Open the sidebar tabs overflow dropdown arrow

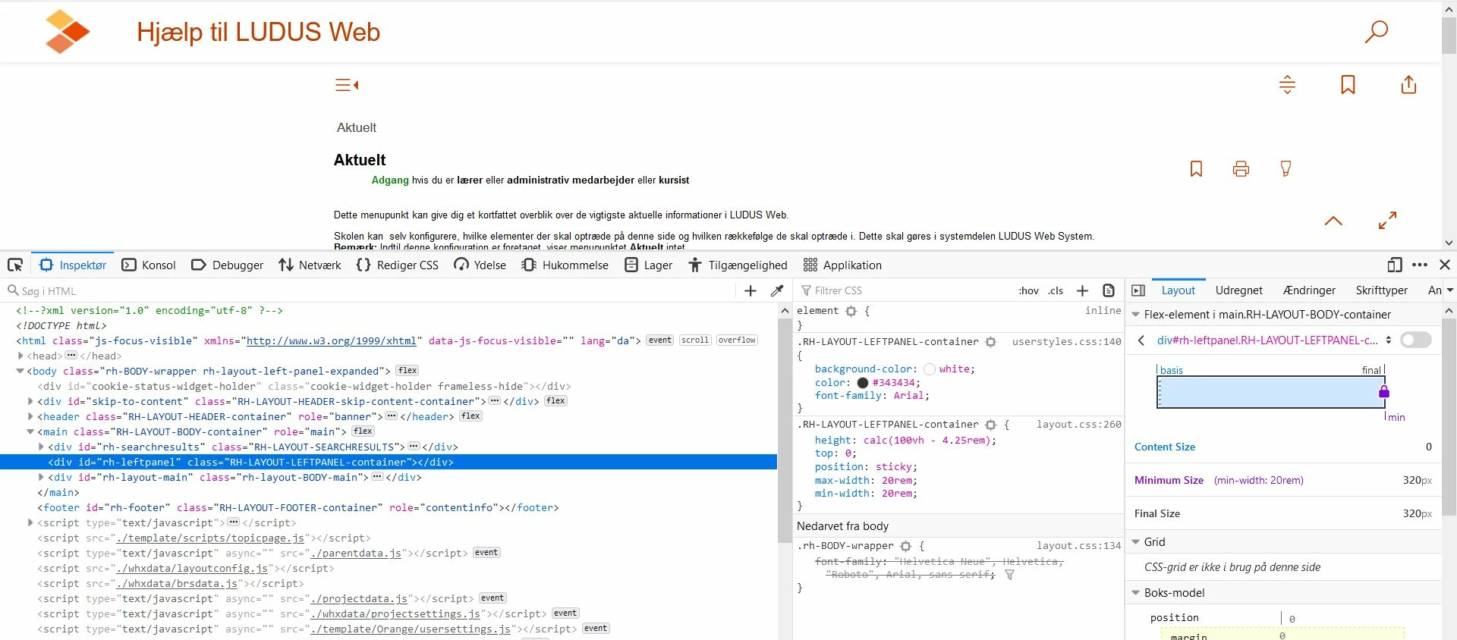point(1449,290)
